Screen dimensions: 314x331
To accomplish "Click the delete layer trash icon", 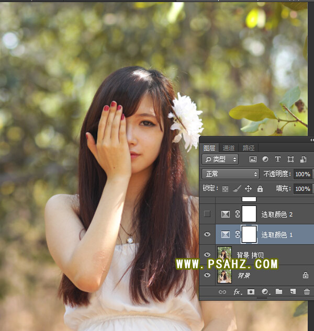I will click(307, 291).
